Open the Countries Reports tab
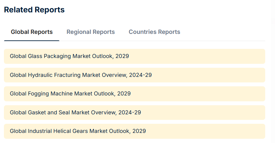Image resolution: width=275 pixels, height=143 pixels. (x=154, y=32)
